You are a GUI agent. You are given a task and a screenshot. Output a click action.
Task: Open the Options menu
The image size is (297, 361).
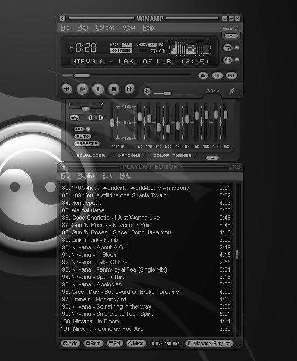coord(105,28)
